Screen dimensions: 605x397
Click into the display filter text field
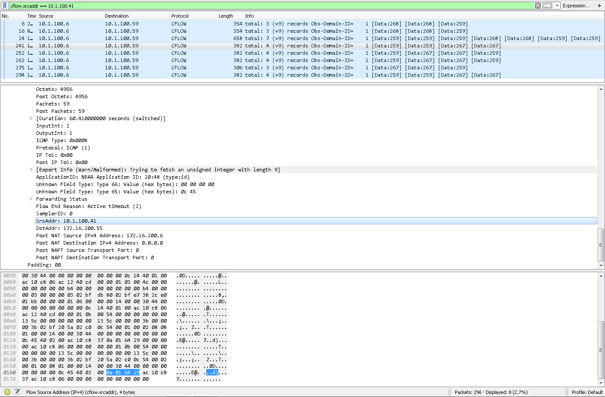(x=258, y=6)
